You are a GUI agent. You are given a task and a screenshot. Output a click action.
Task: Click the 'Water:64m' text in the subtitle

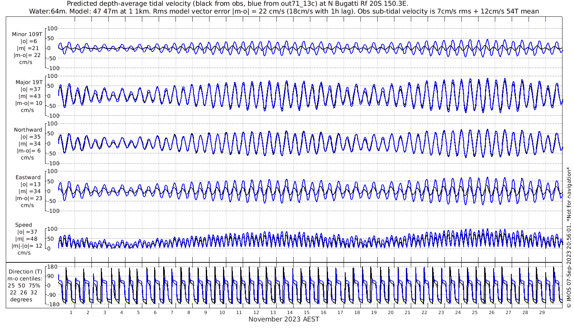click(49, 11)
